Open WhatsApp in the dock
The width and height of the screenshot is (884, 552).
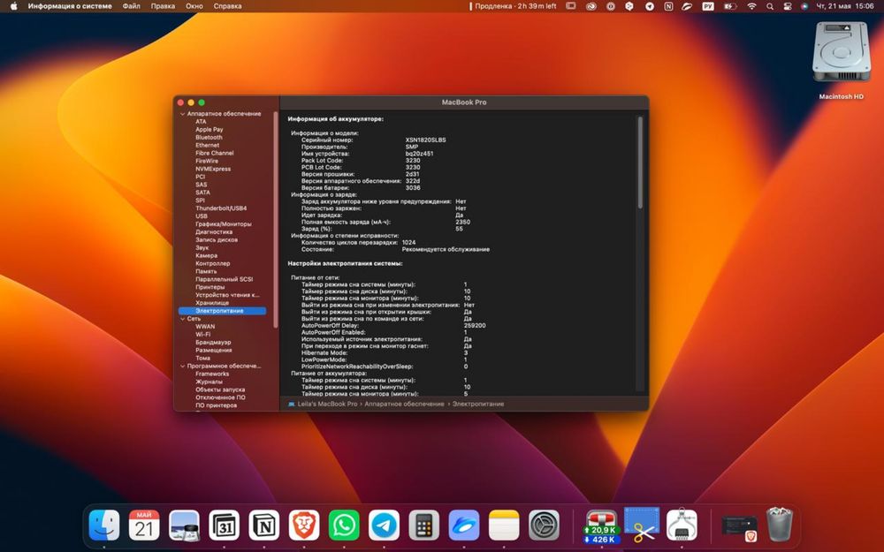coord(344,525)
